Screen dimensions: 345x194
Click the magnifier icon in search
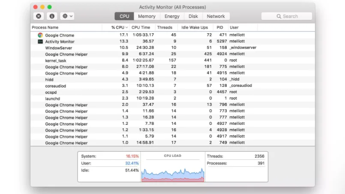click(279, 16)
